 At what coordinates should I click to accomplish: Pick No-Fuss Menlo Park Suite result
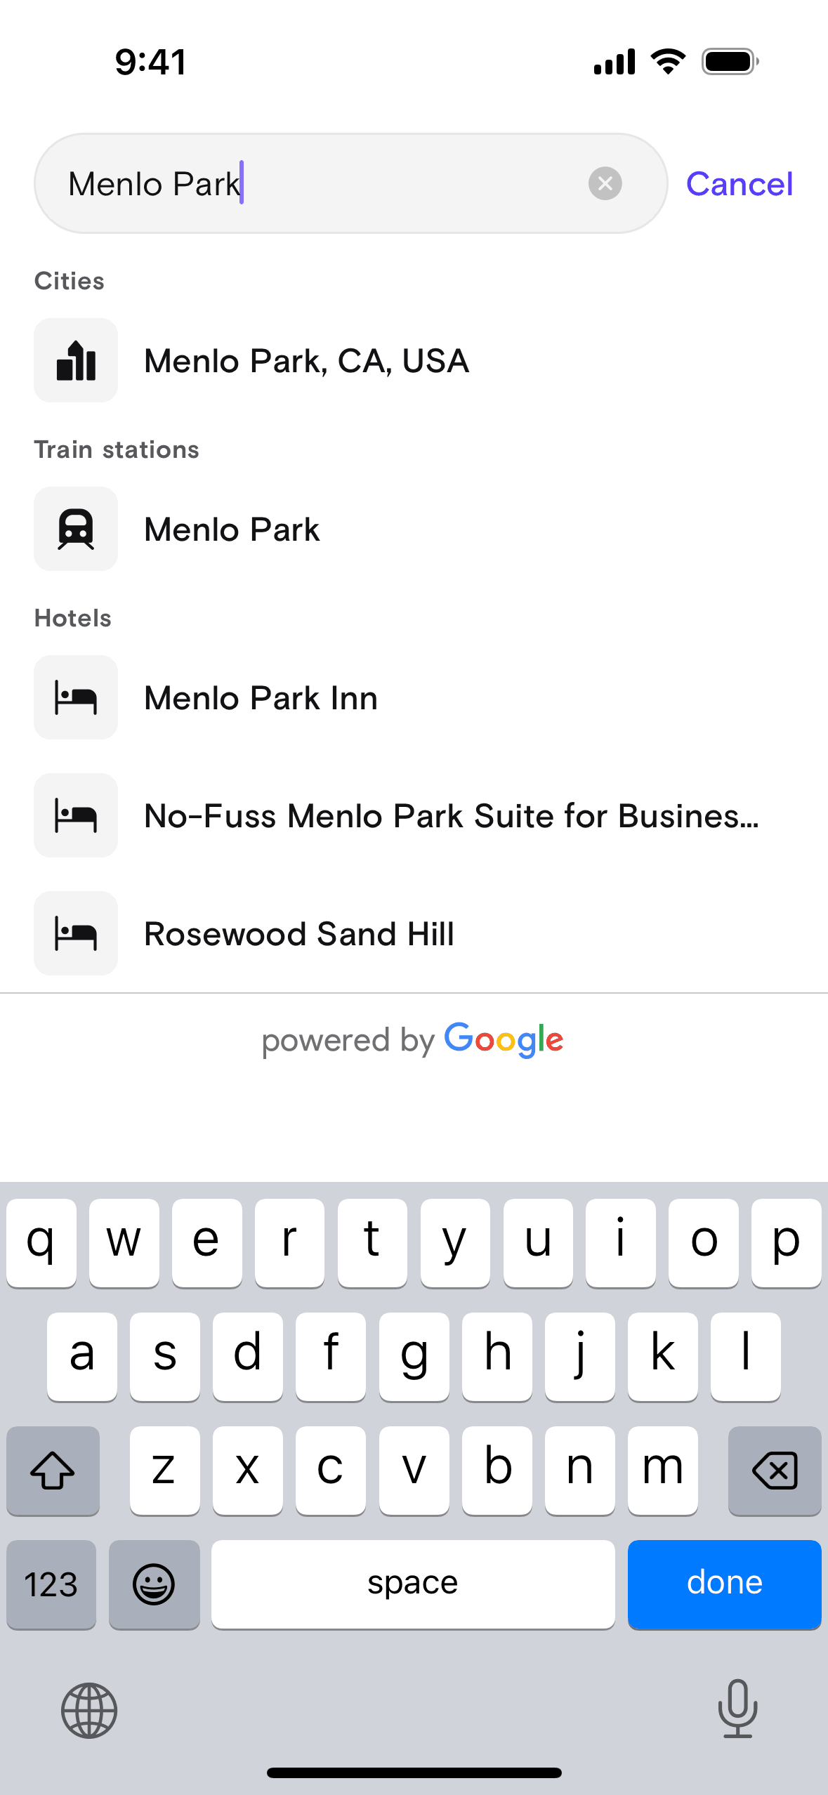click(451, 816)
